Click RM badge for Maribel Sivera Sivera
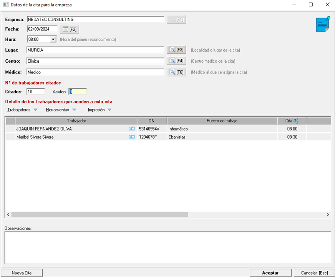Viewport: 335px width, 277px height. point(132,137)
